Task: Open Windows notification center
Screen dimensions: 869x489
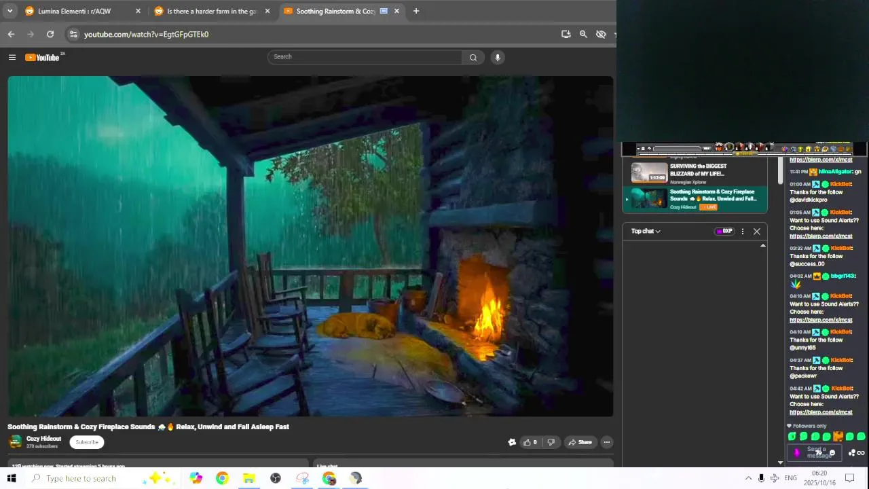Action: 849,478
